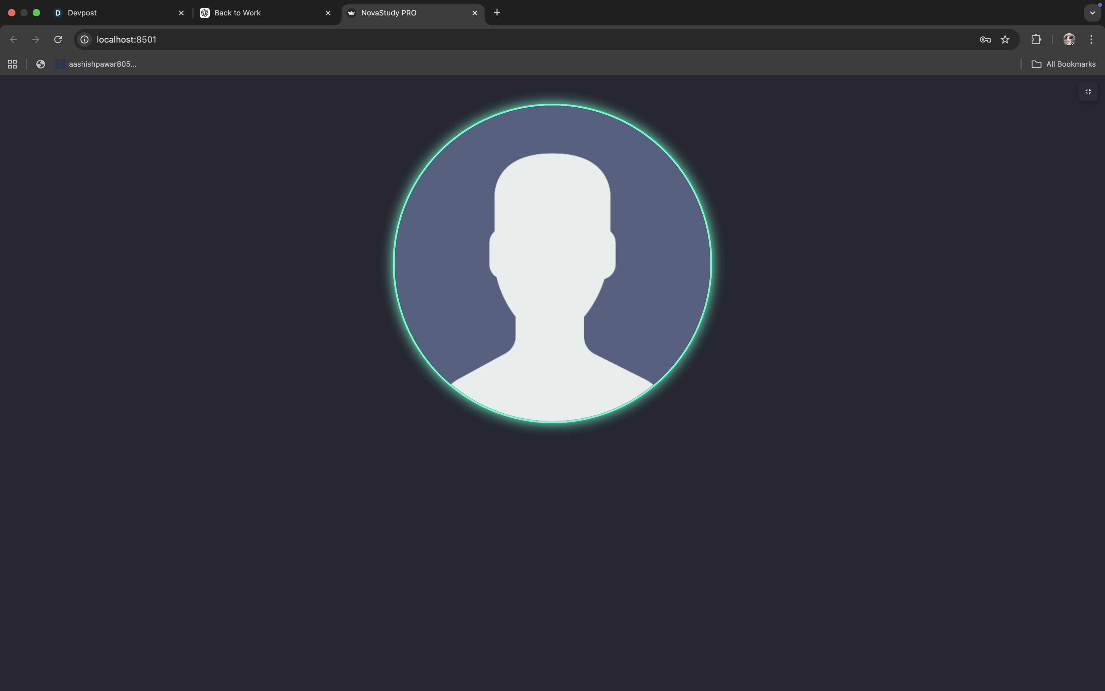Bookmark this page with star icon
The width and height of the screenshot is (1105, 691).
[x=1005, y=40]
